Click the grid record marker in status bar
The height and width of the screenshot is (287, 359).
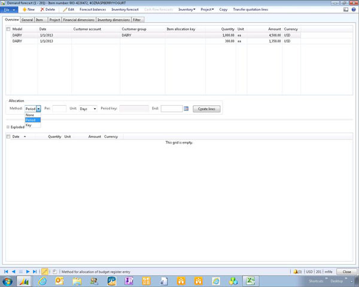pos(20,271)
